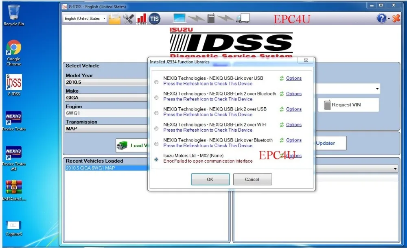
Task: Click the red bar chart G-IDSS icon
Action: click(142, 19)
